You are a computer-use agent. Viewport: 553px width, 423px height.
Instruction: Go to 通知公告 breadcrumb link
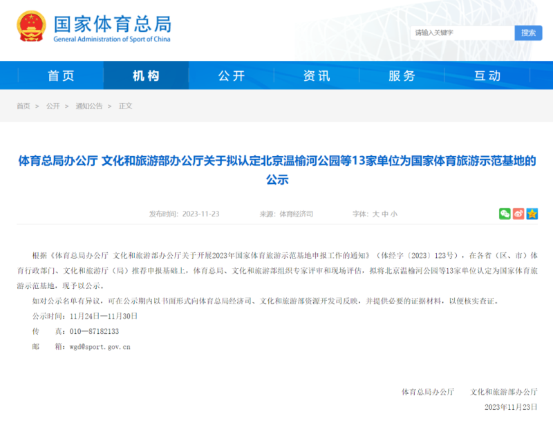coord(89,106)
